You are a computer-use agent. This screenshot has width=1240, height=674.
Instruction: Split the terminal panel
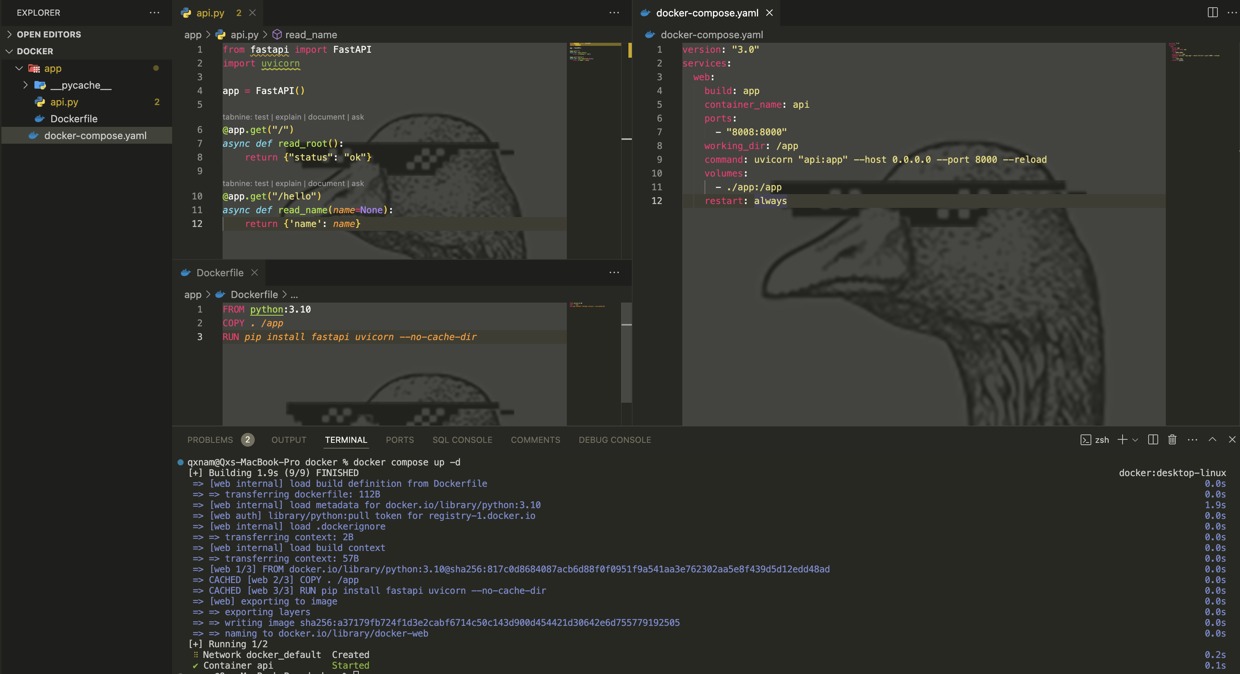(x=1153, y=439)
